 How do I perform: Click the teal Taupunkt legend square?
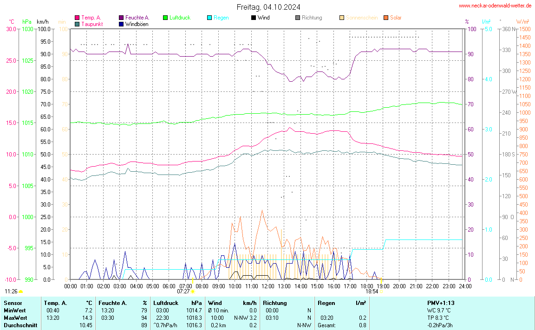coord(77,24)
